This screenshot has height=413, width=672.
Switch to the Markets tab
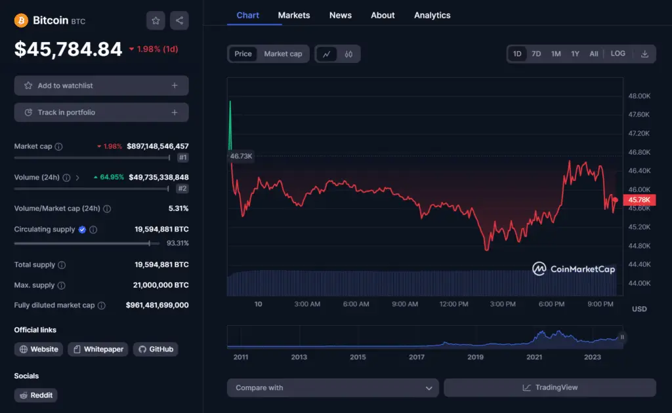point(293,15)
